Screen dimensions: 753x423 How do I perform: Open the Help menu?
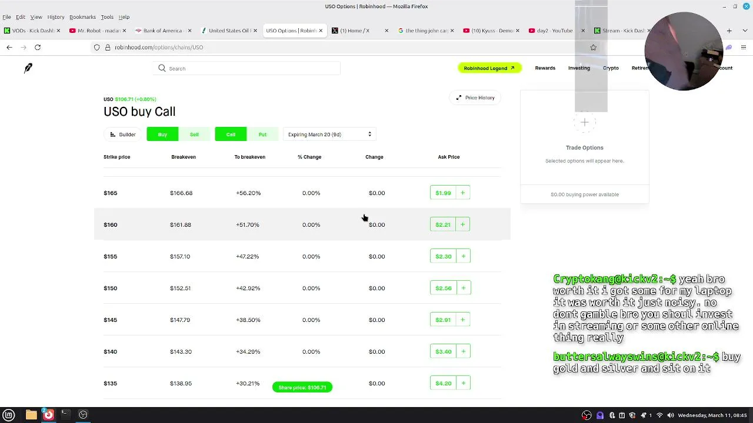[124, 17]
